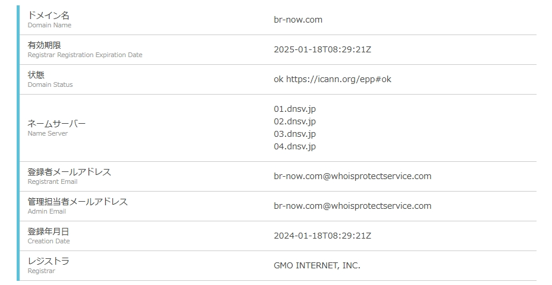Click the br-now.com domain name value
Viewport: 552px width, 285px height.
pyautogui.click(x=298, y=20)
